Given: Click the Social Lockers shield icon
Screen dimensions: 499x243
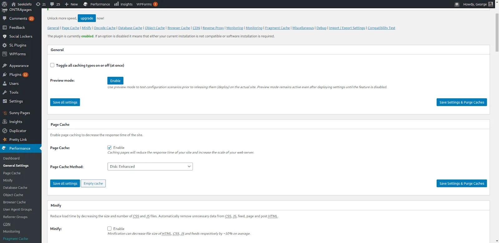Looking at the screenshot, I should [5, 36].
